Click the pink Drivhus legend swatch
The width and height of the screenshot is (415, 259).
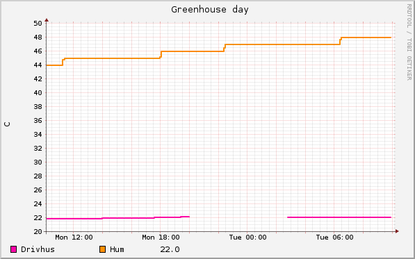(x=13, y=249)
